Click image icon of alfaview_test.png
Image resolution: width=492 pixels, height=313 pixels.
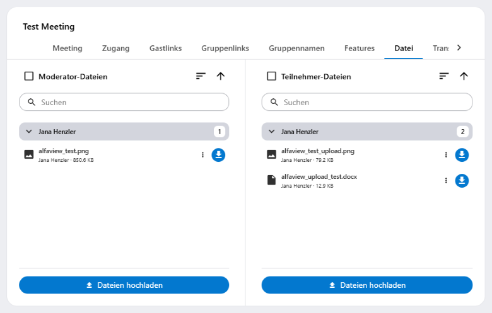[x=29, y=154]
